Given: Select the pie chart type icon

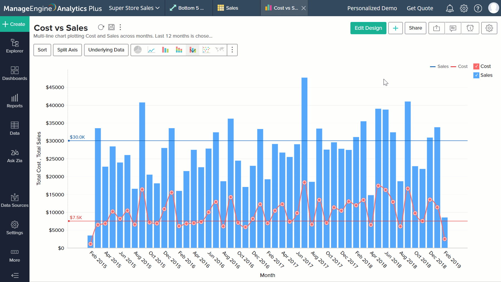Looking at the screenshot, I should [x=138, y=50].
